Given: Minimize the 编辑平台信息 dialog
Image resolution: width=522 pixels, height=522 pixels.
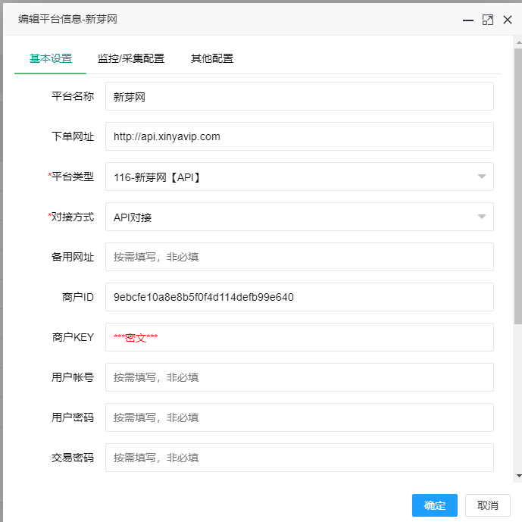Looking at the screenshot, I should (x=467, y=20).
